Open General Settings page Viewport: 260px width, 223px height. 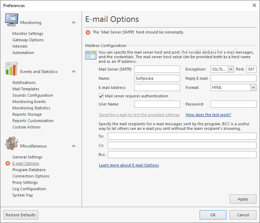(x=27, y=157)
